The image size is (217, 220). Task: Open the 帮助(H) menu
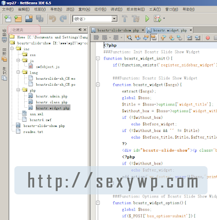(x=188, y=9)
